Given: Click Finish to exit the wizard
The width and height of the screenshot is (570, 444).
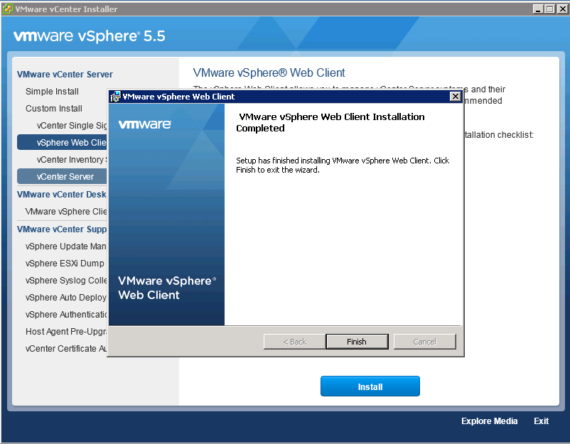Looking at the screenshot, I should click(x=357, y=342).
